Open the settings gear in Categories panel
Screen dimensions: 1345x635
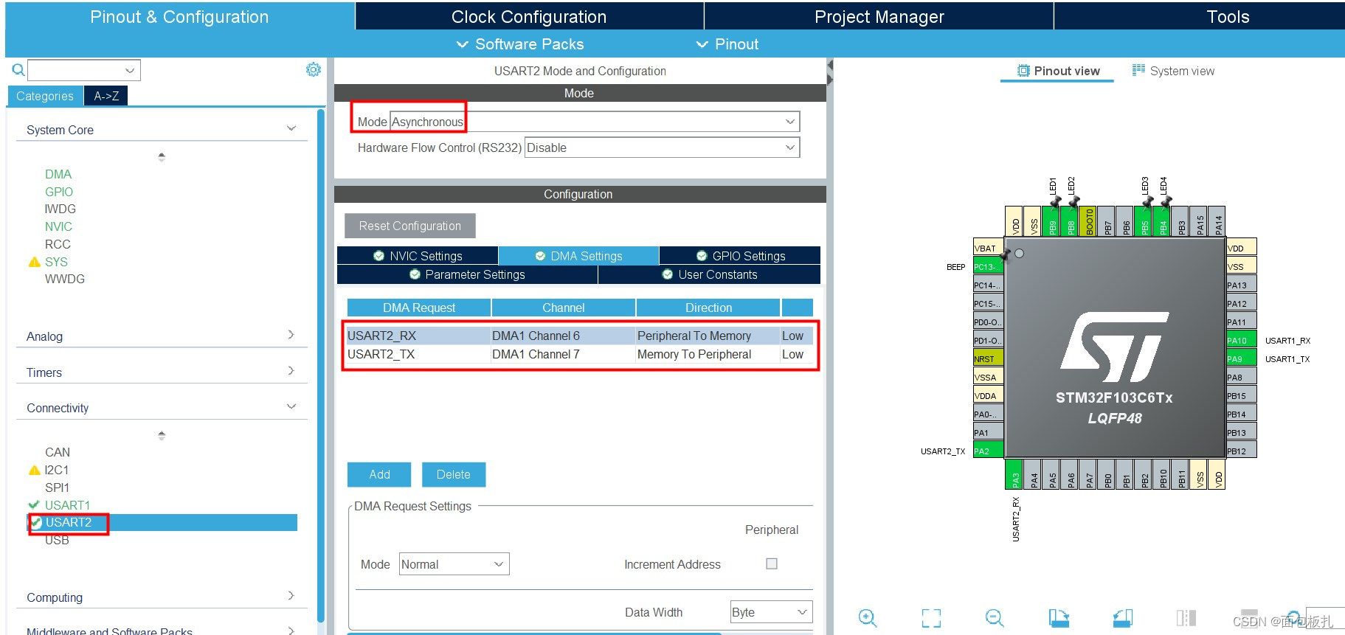[x=314, y=69]
